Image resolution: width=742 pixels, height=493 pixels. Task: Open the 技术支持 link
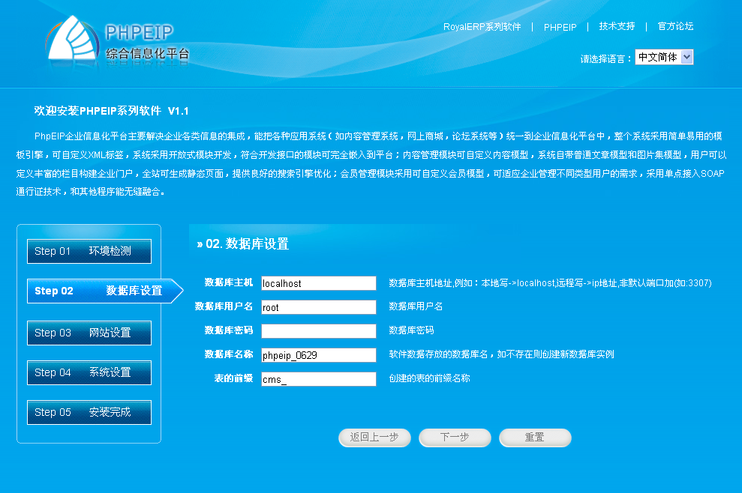617,26
